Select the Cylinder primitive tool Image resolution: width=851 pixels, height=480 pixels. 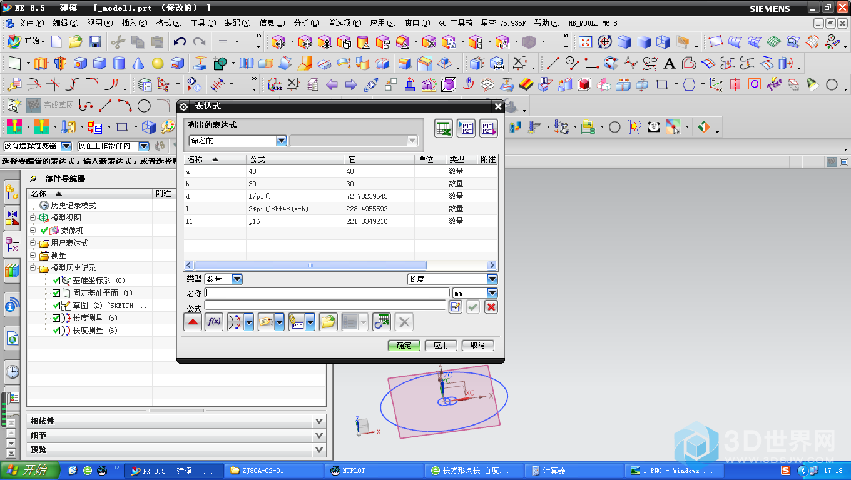coord(119,63)
